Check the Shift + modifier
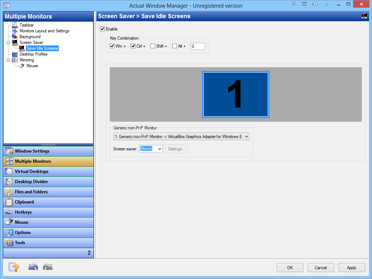 tap(153, 46)
